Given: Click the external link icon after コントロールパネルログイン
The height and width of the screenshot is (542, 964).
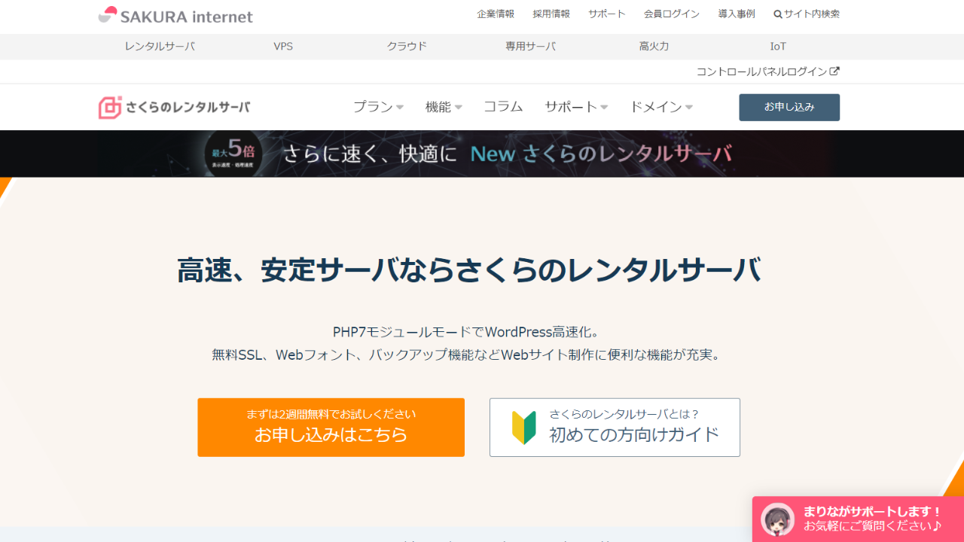Looking at the screenshot, I should click(834, 72).
